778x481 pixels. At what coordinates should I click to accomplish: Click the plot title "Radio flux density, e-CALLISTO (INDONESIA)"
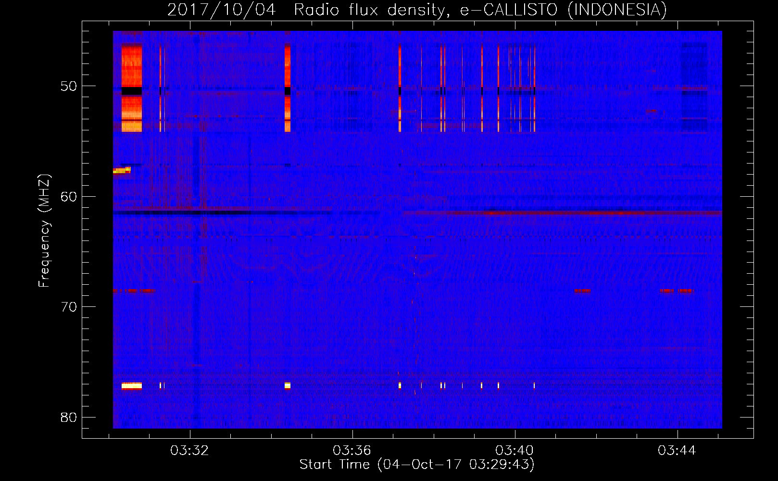coord(480,10)
